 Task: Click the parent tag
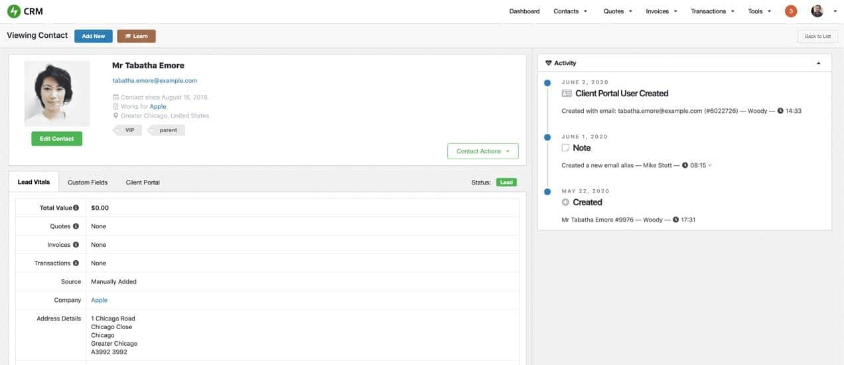(167, 130)
